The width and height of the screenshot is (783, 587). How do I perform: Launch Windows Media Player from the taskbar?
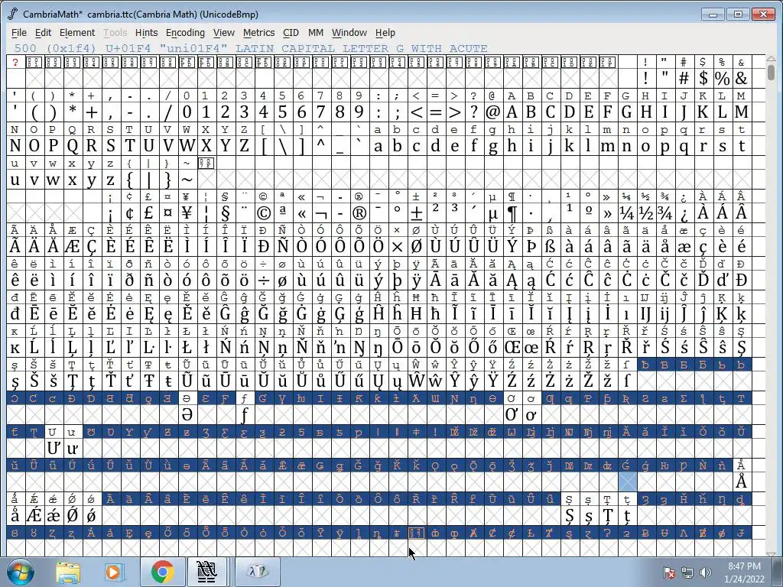click(x=113, y=572)
